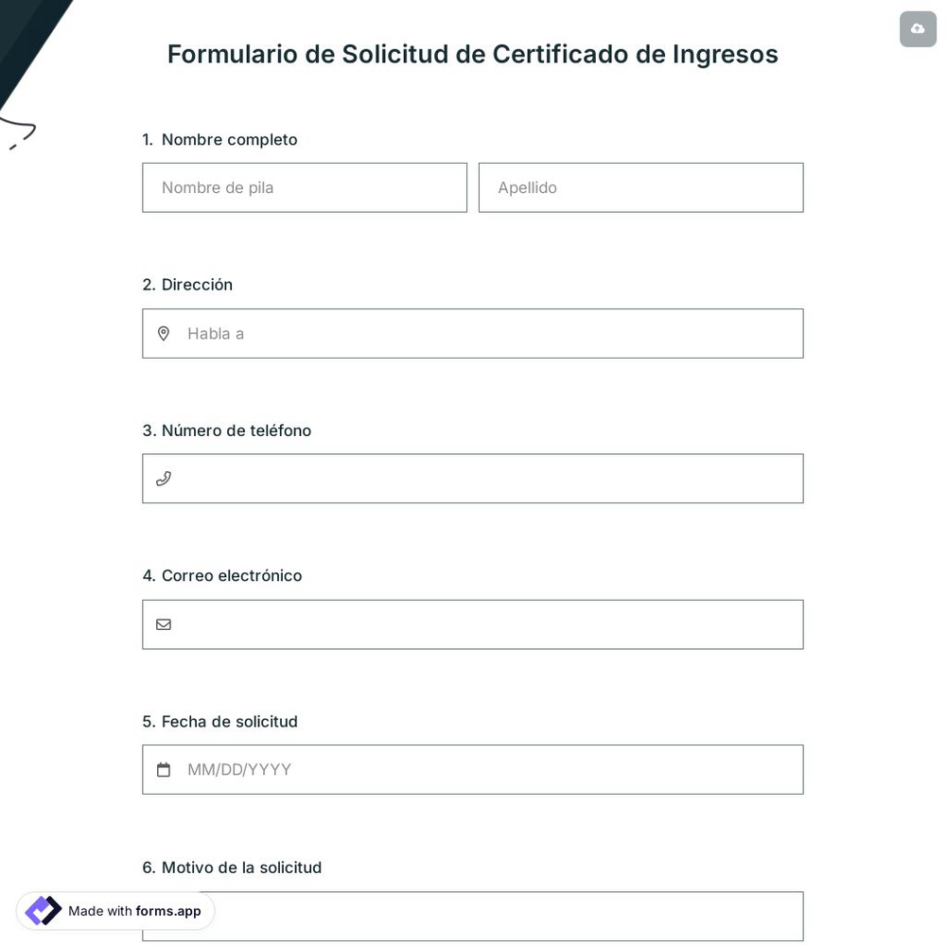Click the 'Made with forms.app' badge
946x946 pixels.
(x=115, y=911)
